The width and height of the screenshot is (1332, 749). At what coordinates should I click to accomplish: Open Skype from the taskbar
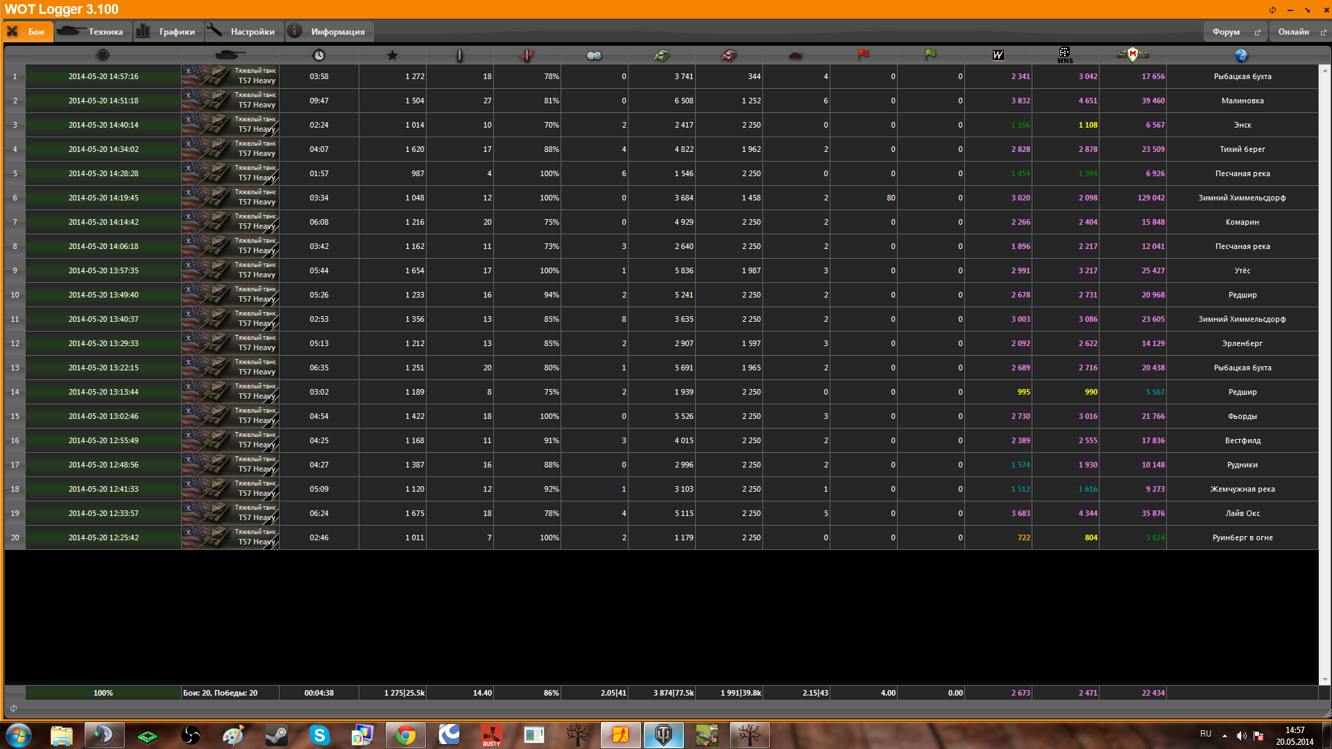point(319,735)
